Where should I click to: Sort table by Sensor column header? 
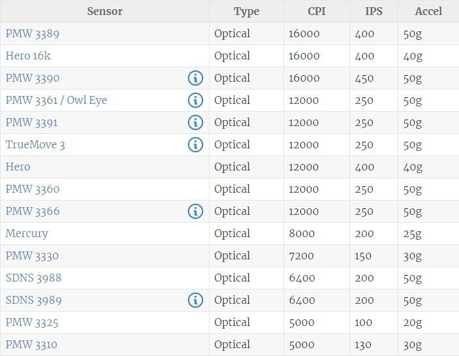[x=104, y=11]
